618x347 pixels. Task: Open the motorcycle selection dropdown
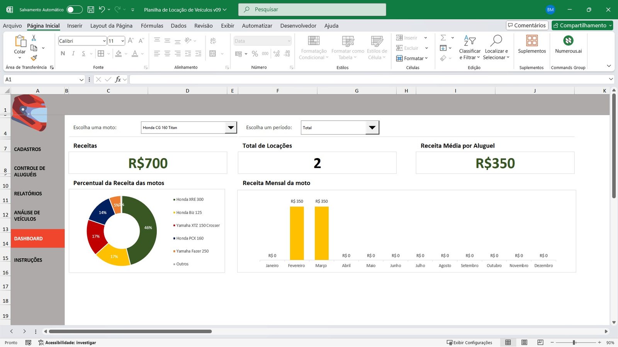tap(231, 128)
